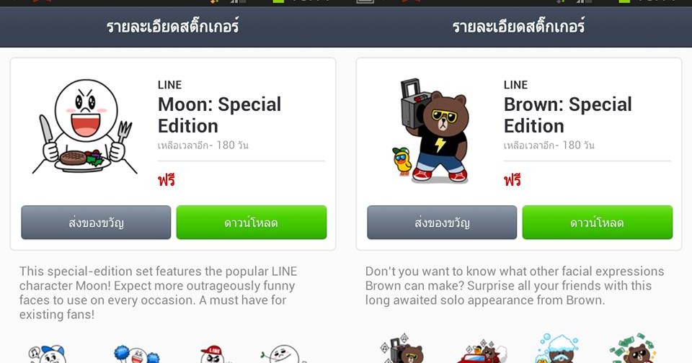
Task: Tap the red free price label for Moon
Action: (167, 180)
